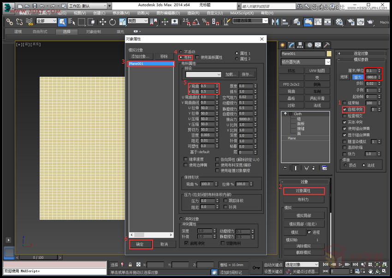
Task: Toggle the 实体冲突 checkbox
Action: 345,122
